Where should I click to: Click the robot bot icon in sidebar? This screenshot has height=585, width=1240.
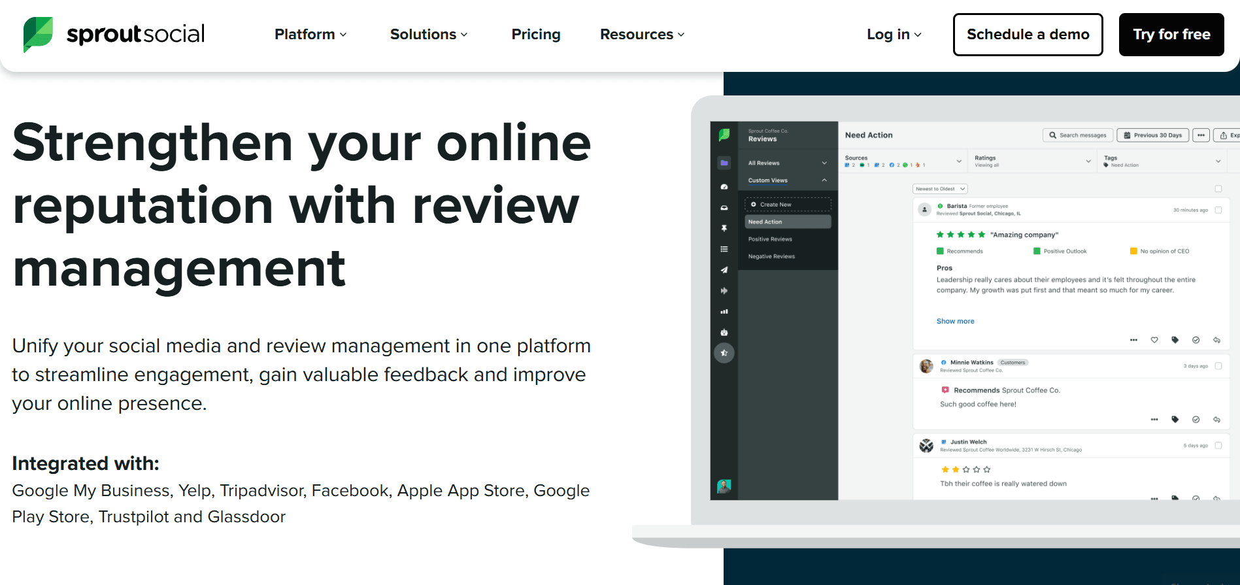coord(724,332)
